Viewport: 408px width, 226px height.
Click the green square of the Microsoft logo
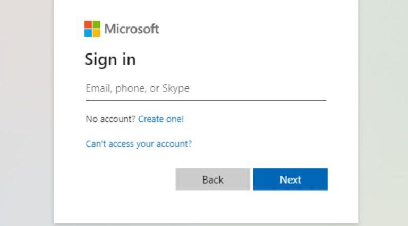tap(96, 24)
